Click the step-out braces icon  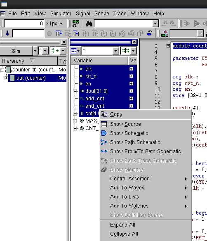tap(77, 33)
